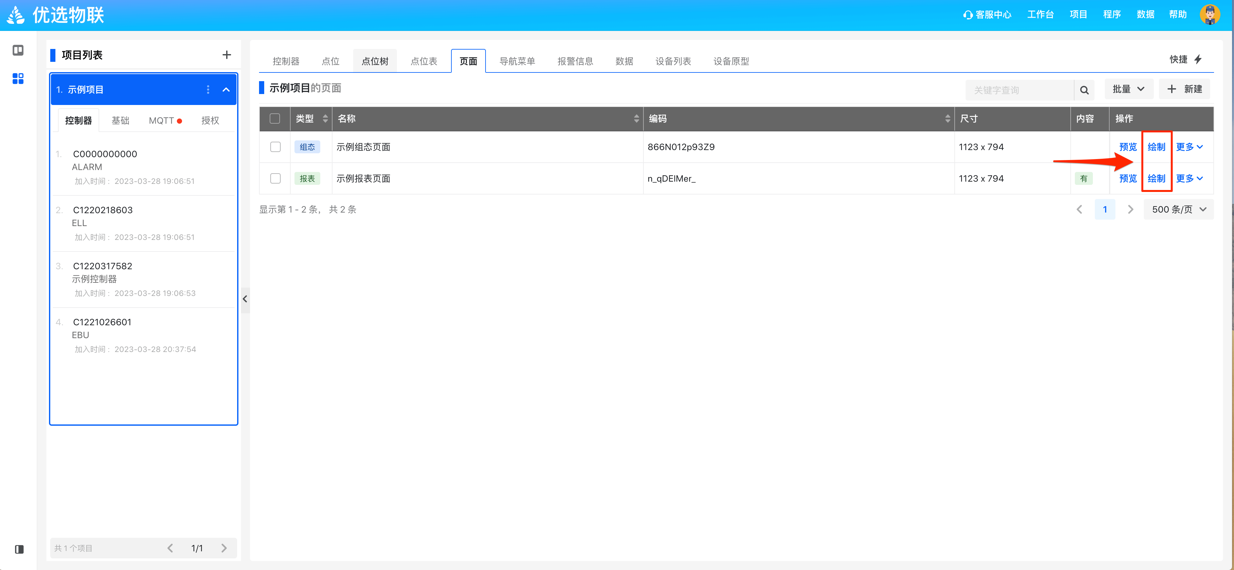Click the 新建 button
The height and width of the screenshot is (570, 1234).
point(1184,89)
